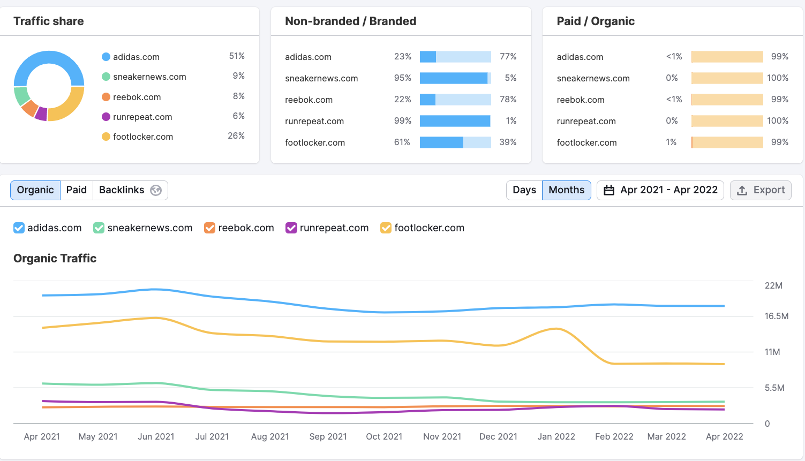The height and width of the screenshot is (461, 805).
Task: Click the 16.5M y-axis label
Action: pyautogui.click(x=777, y=316)
